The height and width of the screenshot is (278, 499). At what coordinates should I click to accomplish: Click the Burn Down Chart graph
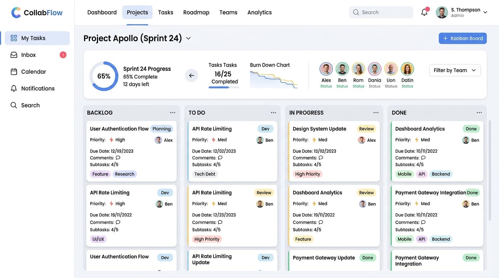point(274,80)
